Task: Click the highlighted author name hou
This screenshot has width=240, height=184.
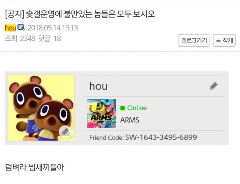Action: 10,28
